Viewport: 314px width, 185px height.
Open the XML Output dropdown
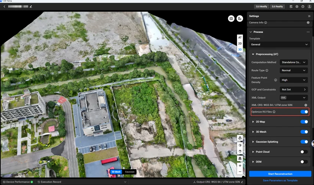click(x=294, y=98)
